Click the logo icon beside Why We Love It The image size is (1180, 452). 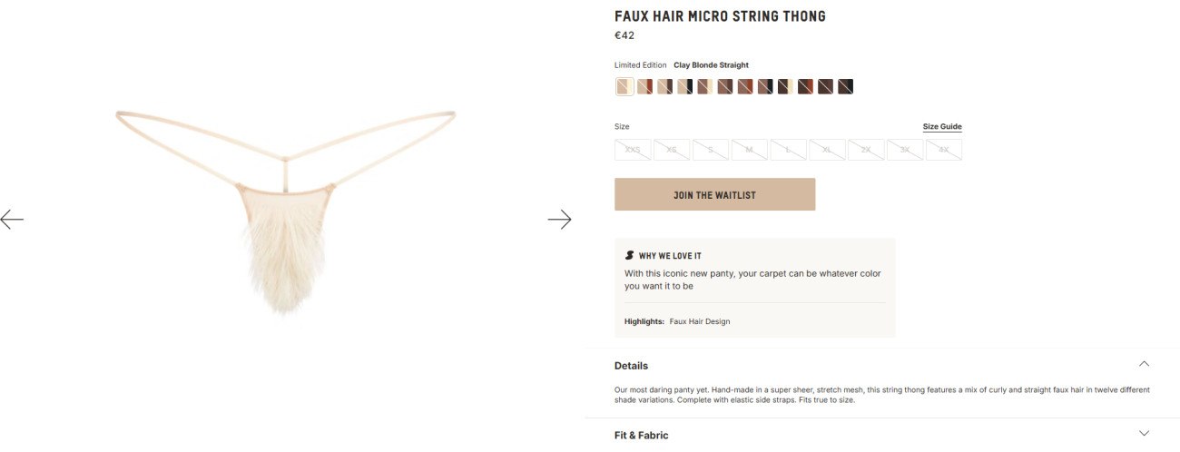629,256
